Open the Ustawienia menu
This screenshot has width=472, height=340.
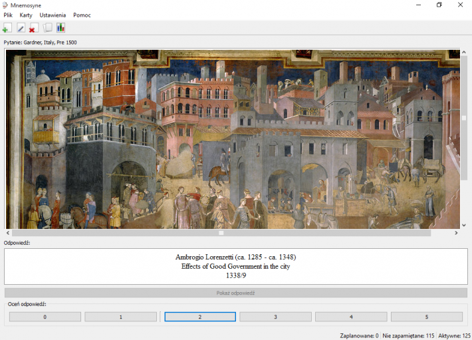tap(53, 15)
